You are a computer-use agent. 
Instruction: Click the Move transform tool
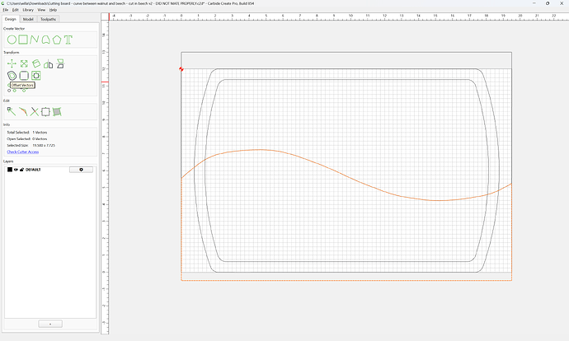(x=12, y=63)
